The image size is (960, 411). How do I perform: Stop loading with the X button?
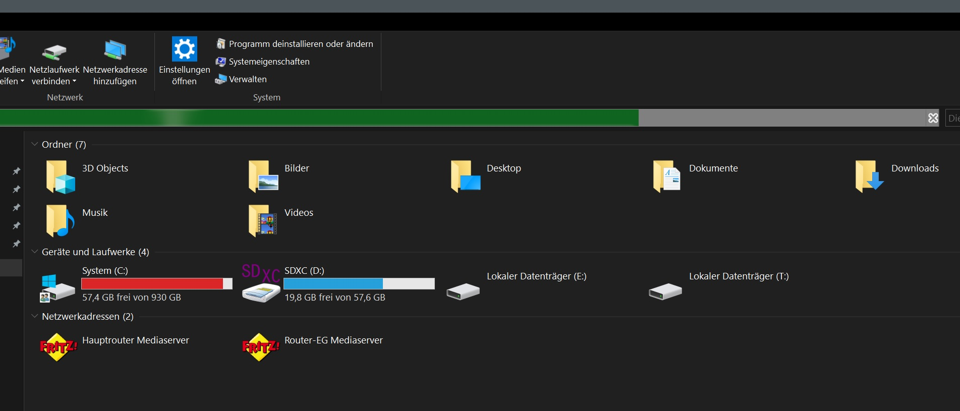pos(933,118)
